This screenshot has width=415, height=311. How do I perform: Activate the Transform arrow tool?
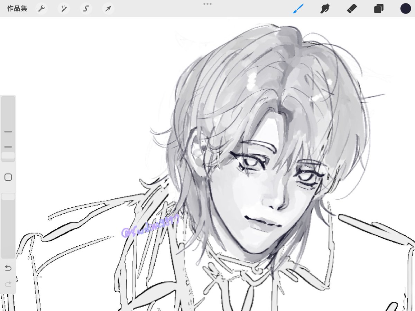[x=108, y=9]
